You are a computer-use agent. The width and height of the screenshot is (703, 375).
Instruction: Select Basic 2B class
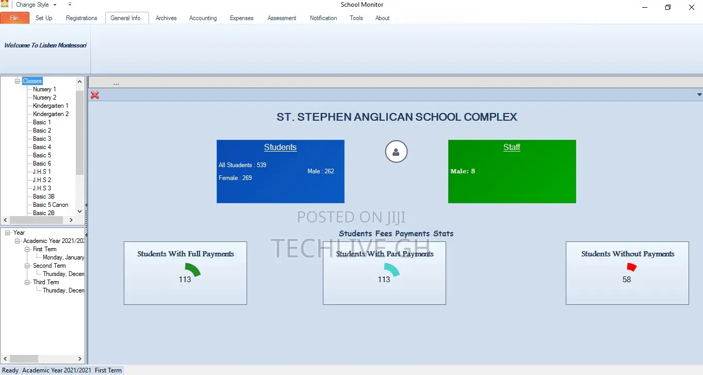click(x=43, y=213)
